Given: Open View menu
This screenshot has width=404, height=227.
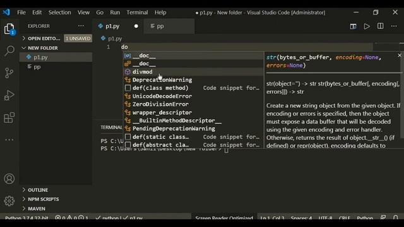Looking at the screenshot, I should [83, 13].
